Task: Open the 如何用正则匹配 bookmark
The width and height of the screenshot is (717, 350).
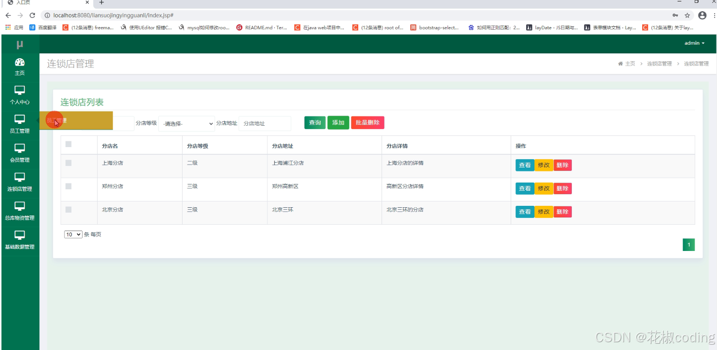Action: click(494, 28)
